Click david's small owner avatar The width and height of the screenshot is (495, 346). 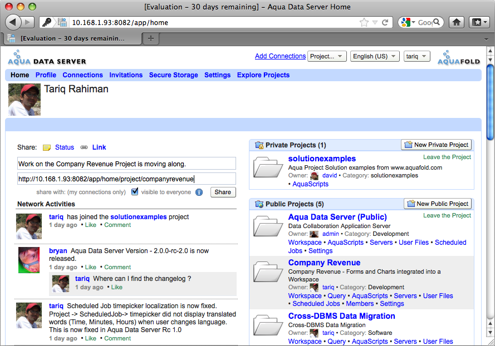(x=315, y=176)
